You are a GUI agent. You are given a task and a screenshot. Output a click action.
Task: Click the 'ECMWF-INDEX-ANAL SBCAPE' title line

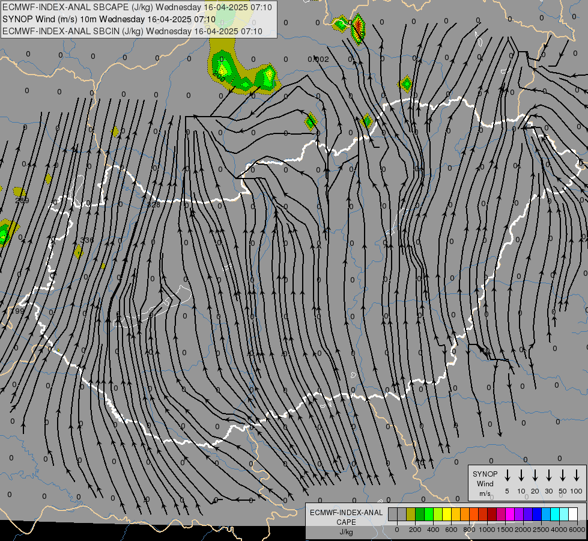(137, 7)
